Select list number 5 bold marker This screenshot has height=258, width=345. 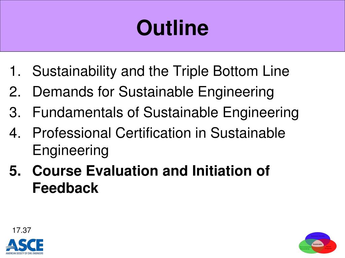[15, 171]
